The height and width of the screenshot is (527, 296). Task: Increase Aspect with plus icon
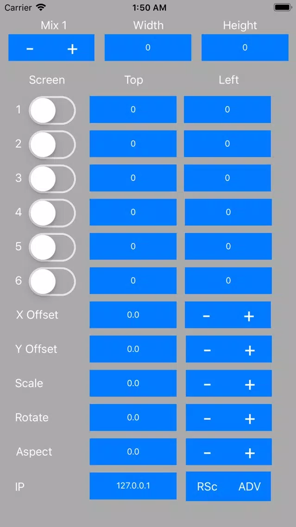pos(250,453)
